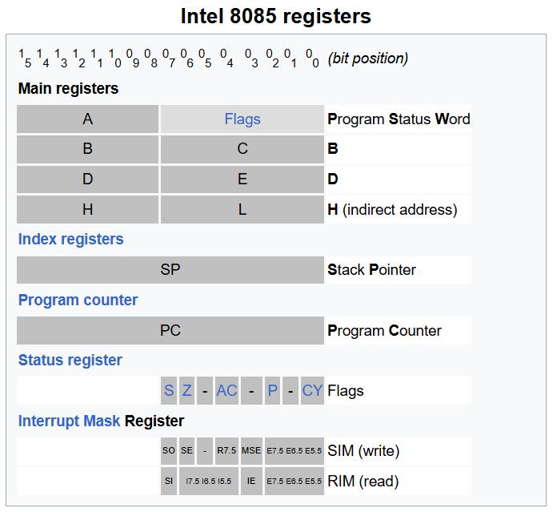
Task: Select the grey C register cell
Action: [x=242, y=149]
